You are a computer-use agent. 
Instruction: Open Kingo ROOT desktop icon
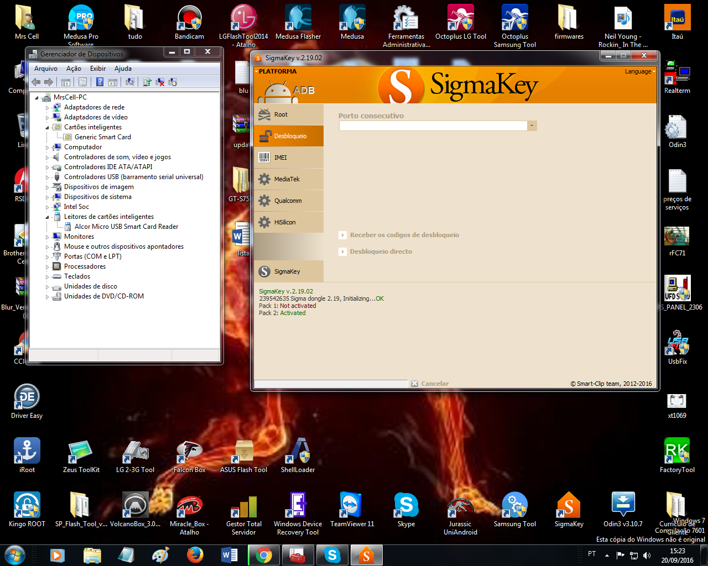pos(27,510)
